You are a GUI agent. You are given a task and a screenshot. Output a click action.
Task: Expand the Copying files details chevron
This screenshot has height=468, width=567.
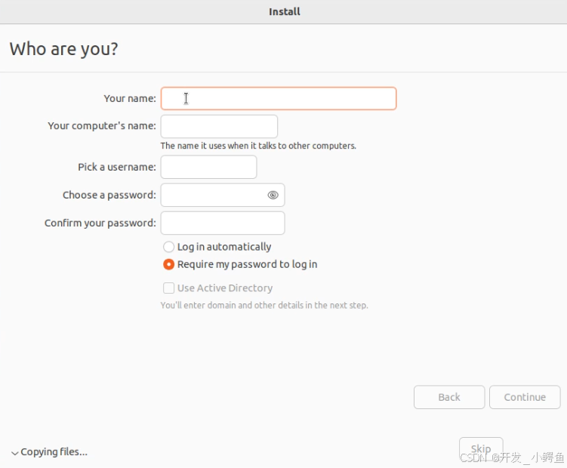15,453
